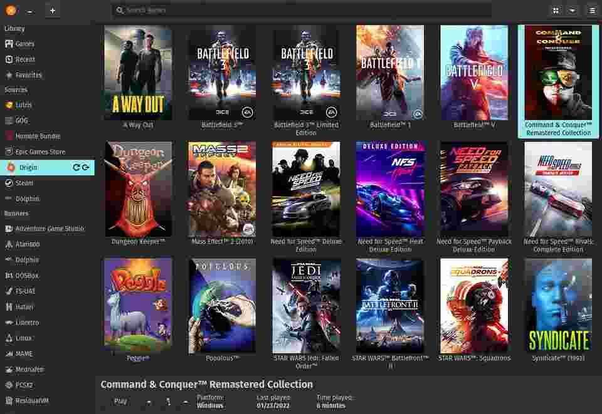
Task: Select the Mass Effect 2 (2010) cover
Action: (222, 189)
